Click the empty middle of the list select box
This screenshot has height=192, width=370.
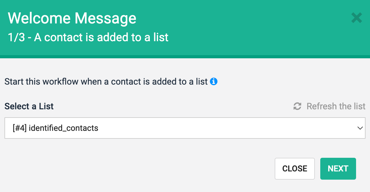pos(222,128)
